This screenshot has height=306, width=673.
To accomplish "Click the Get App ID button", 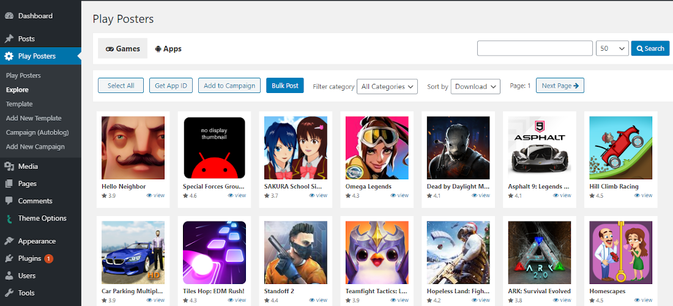I will [171, 86].
